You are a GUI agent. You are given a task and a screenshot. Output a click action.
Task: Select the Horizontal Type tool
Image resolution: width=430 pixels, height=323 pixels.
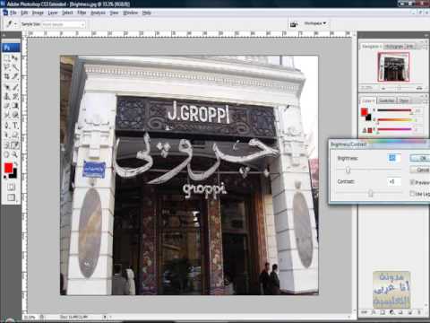(x=15, y=126)
